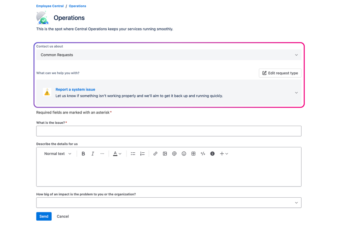Open the more formatting options menu
Screen dimensions: 337x225
click(102, 154)
